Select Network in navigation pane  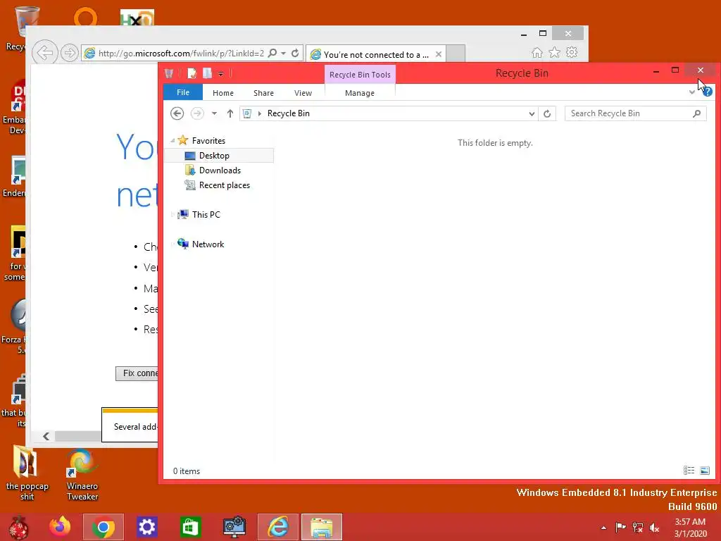pos(208,244)
